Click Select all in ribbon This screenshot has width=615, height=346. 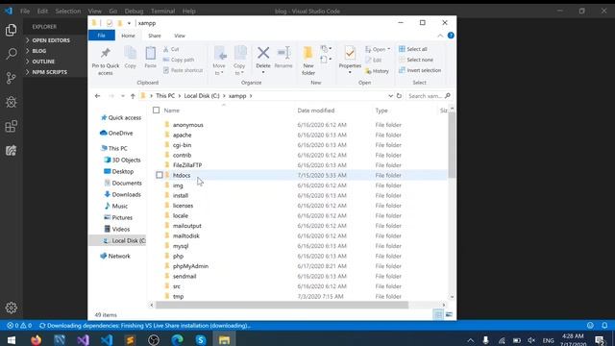click(413, 49)
